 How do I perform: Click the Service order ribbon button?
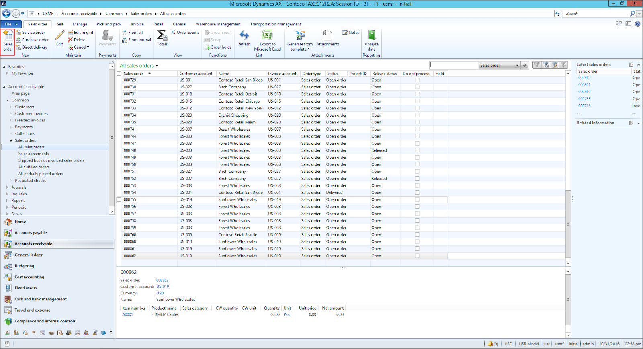coord(31,33)
